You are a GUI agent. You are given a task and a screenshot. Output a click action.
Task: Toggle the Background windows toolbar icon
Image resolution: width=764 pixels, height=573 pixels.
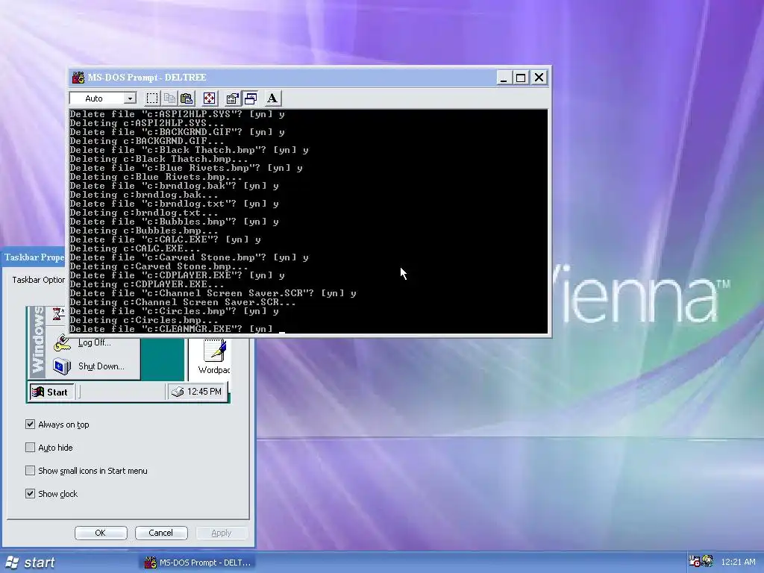(x=251, y=98)
